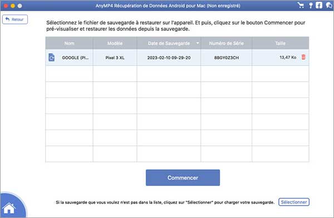
Task: Sort by Date de Sauvegarde dropdown arrow
Action: [198, 43]
